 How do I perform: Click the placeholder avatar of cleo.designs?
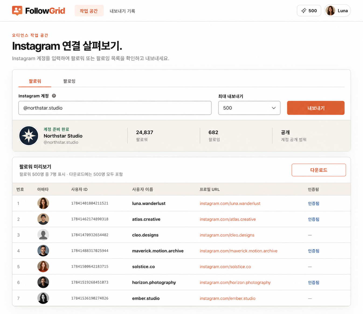tap(43, 235)
